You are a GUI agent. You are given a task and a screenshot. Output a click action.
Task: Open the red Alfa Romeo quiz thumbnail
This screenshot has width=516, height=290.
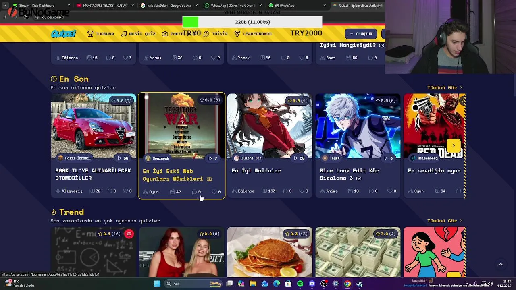(94, 126)
